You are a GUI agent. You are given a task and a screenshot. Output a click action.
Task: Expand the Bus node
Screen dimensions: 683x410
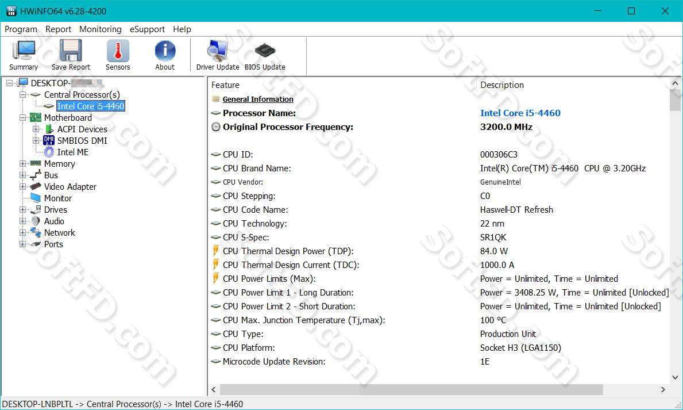[x=22, y=175]
